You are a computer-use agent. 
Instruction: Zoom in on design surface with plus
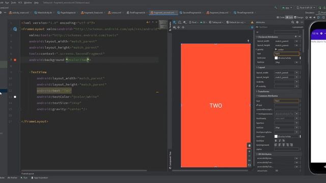249,151
